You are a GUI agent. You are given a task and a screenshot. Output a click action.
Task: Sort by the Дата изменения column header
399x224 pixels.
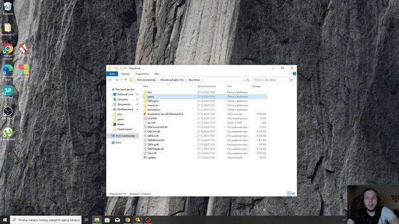pyautogui.click(x=206, y=86)
